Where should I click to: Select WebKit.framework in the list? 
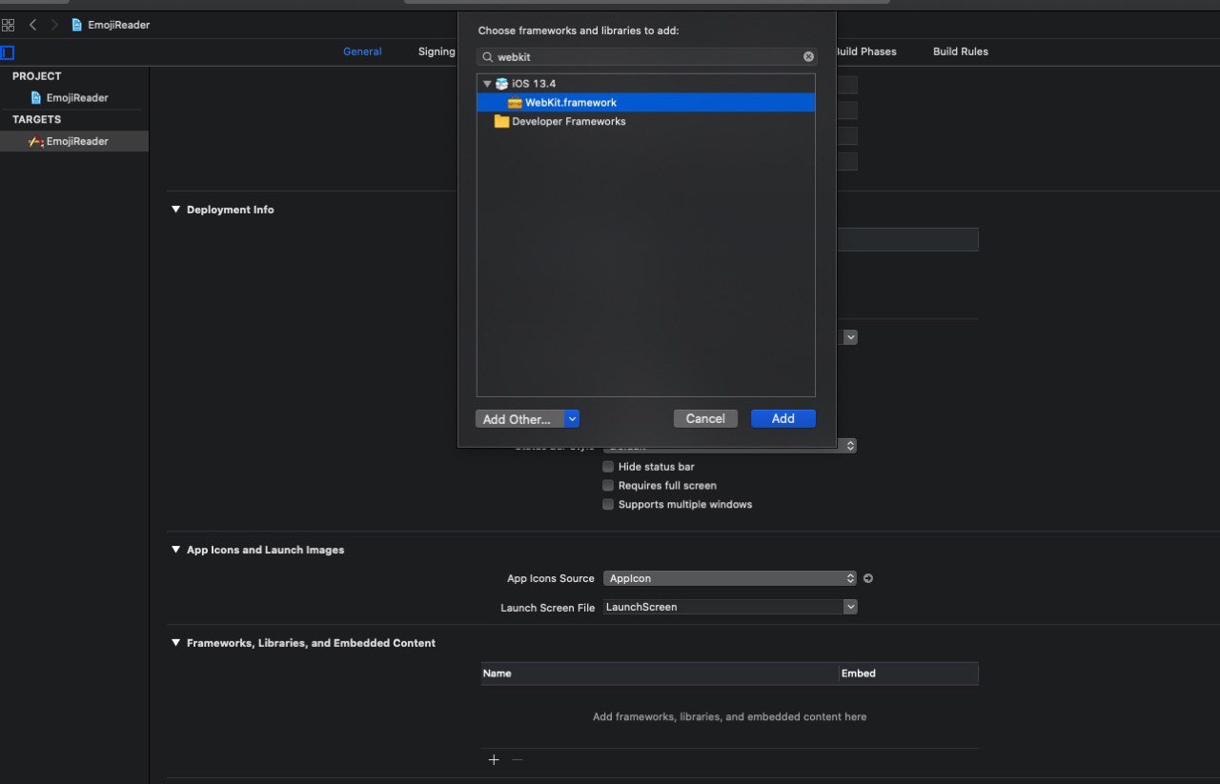646,102
